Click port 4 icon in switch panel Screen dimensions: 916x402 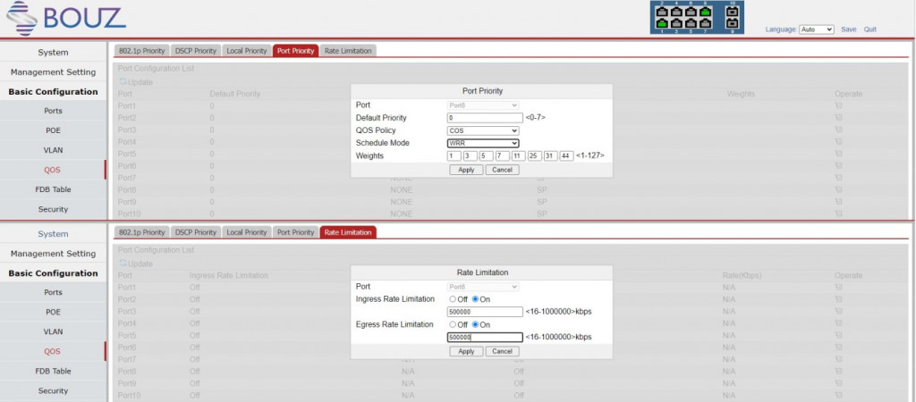(x=676, y=12)
